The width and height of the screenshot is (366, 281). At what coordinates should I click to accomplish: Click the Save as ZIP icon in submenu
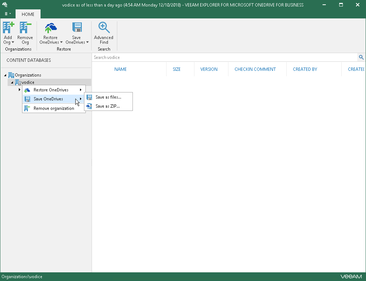pos(89,107)
